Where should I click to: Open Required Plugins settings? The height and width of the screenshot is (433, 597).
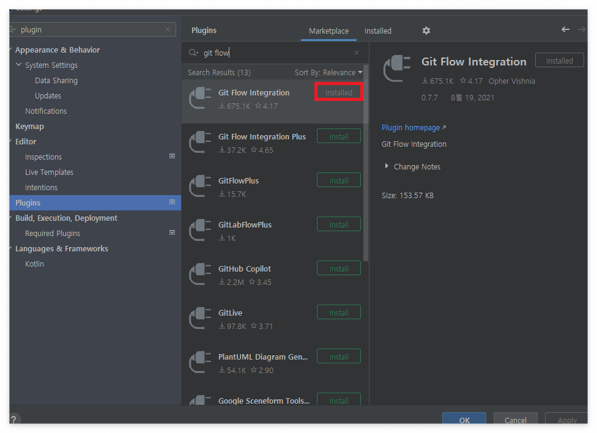click(53, 233)
